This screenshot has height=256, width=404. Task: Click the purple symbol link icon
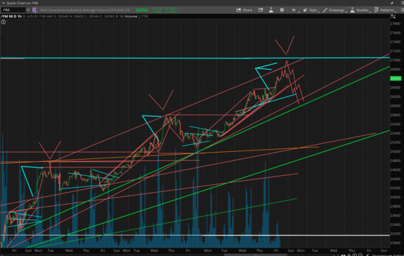point(34,10)
